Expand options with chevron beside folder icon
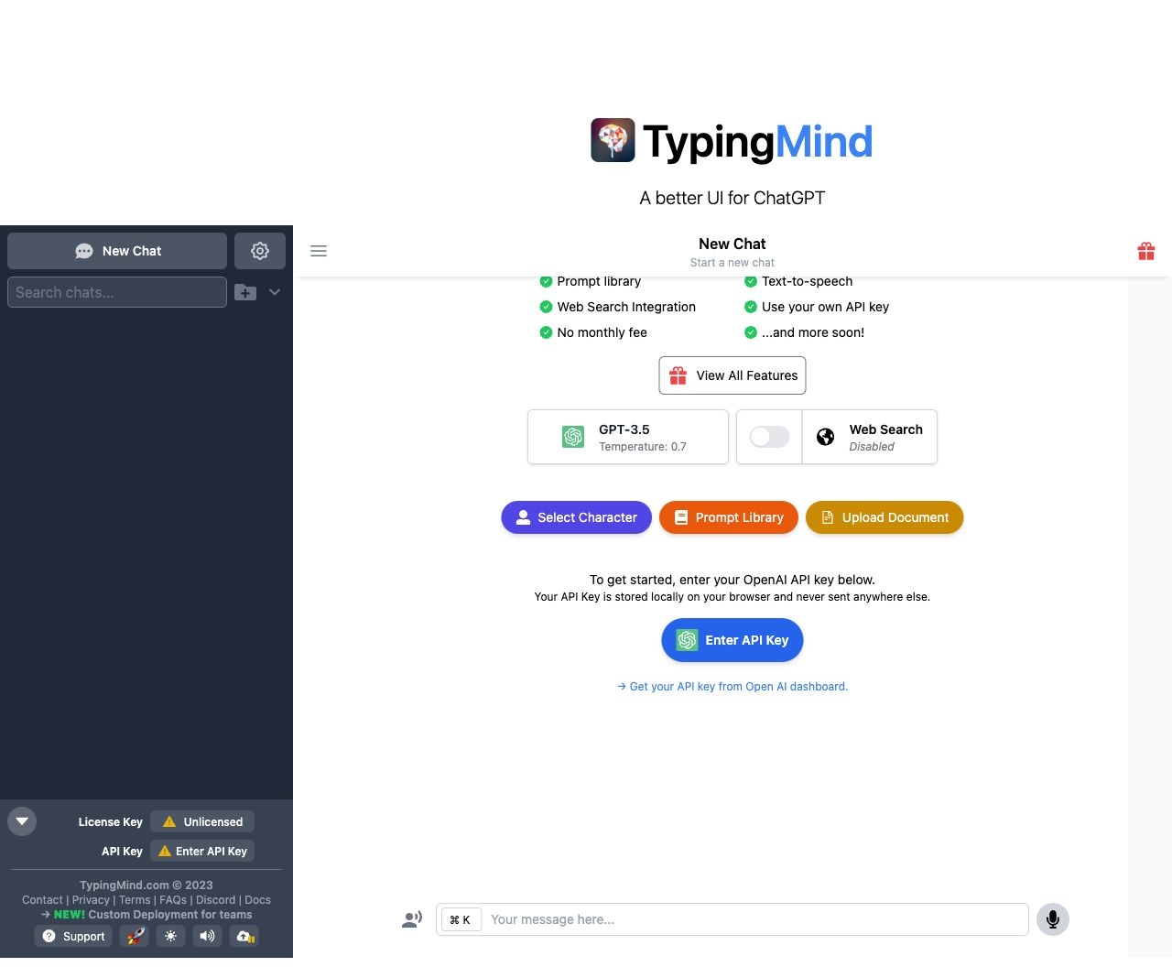Viewport: 1172px width, 967px height. click(x=275, y=292)
